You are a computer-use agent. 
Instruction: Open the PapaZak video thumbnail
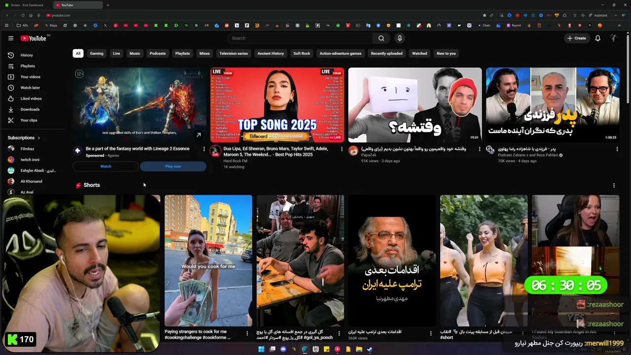415,105
